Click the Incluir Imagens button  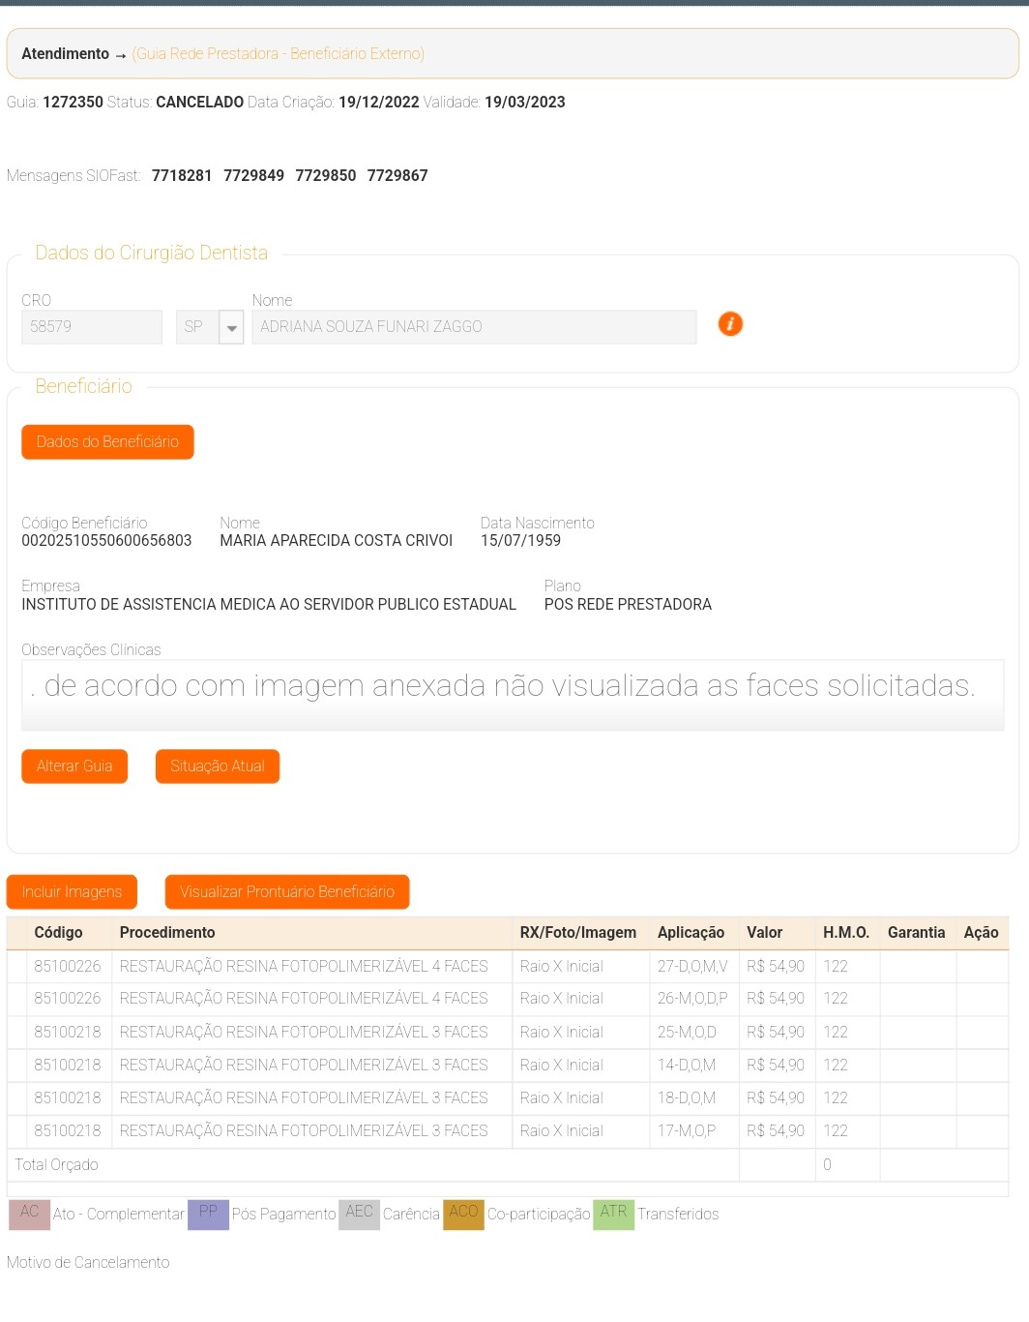click(x=72, y=892)
